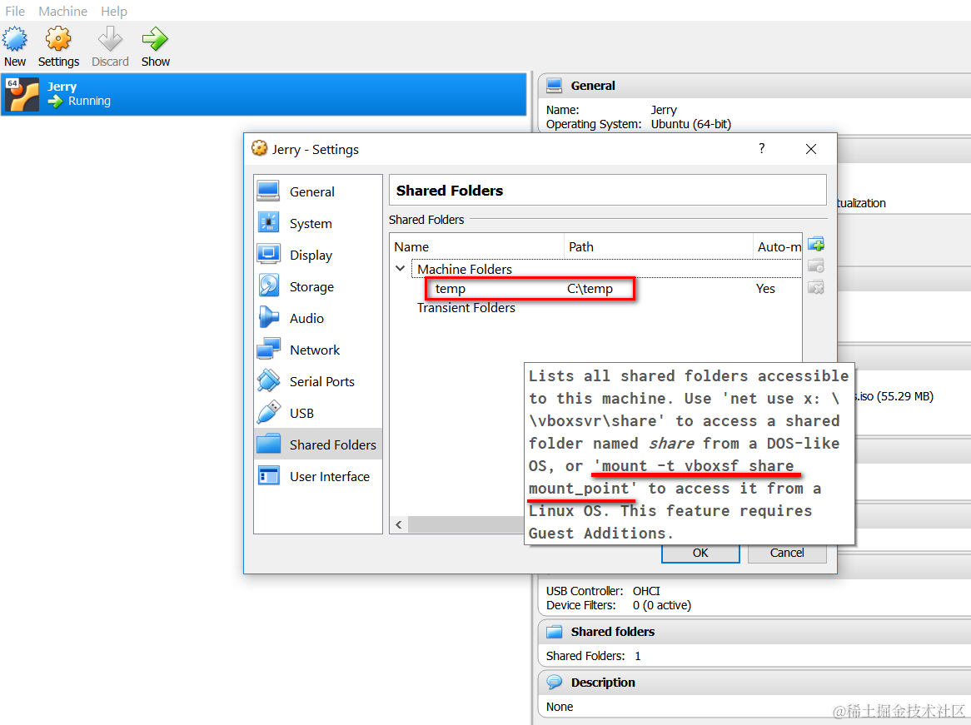Click the Shared folders section header
The width and height of the screenshot is (971, 725).
(x=754, y=632)
